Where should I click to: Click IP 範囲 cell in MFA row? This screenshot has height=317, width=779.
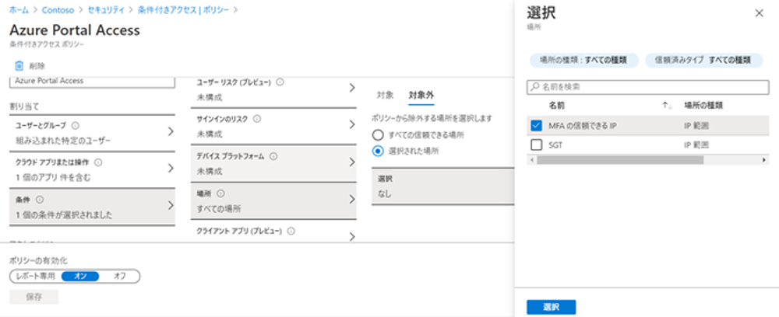(696, 126)
